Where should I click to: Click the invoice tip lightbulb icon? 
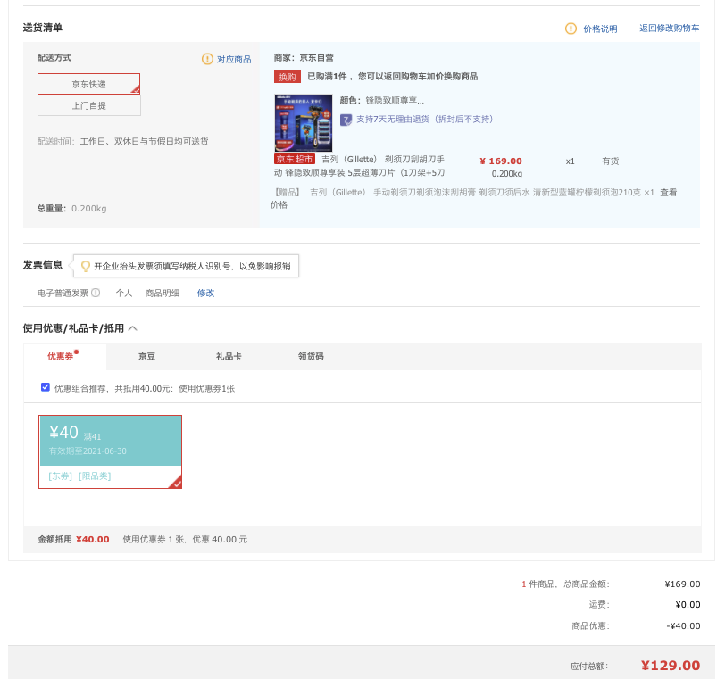tap(85, 266)
